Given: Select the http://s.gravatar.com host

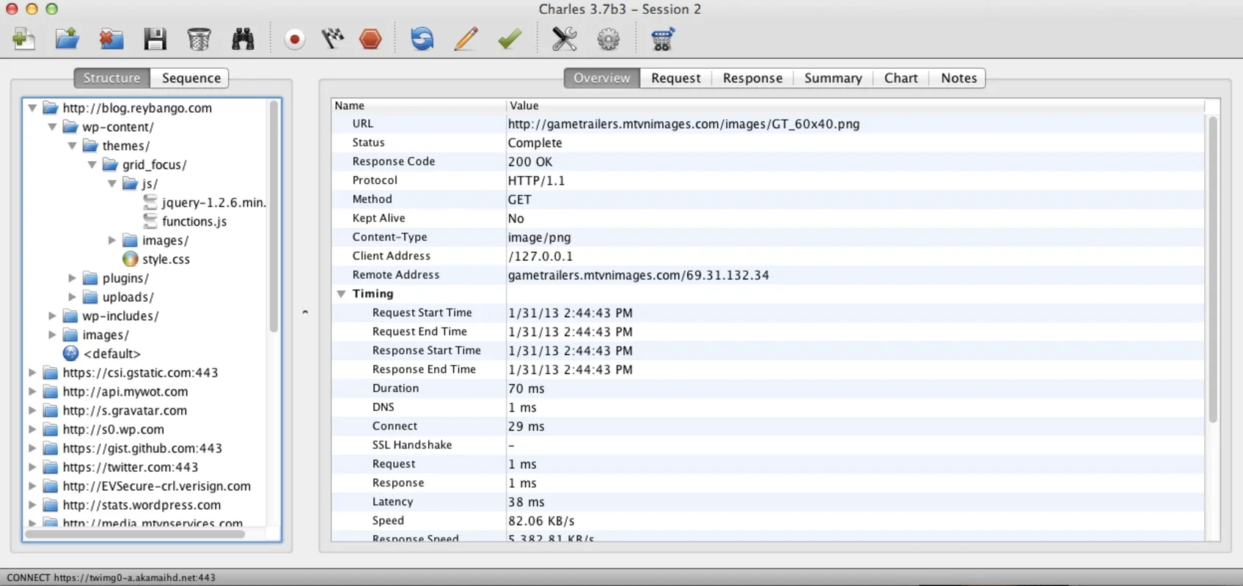Looking at the screenshot, I should click(x=125, y=411).
